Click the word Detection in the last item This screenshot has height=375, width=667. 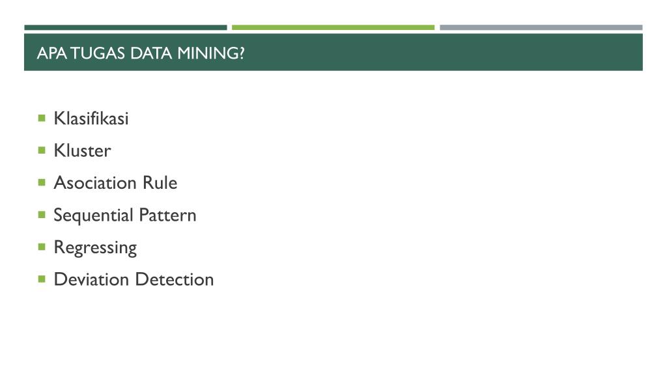(175, 280)
